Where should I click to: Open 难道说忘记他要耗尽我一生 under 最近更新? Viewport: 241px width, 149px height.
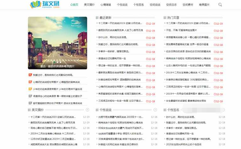point(112,58)
